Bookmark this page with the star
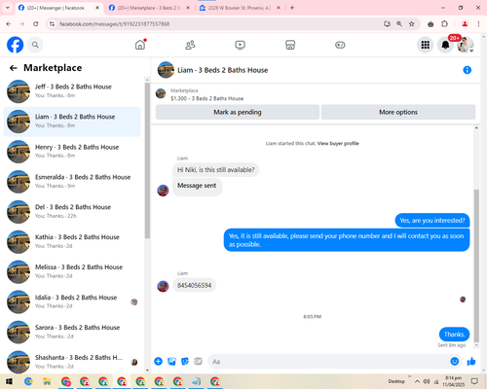Image resolution: width=487 pixels, height=389 pixels. click(x=412, y=24)
